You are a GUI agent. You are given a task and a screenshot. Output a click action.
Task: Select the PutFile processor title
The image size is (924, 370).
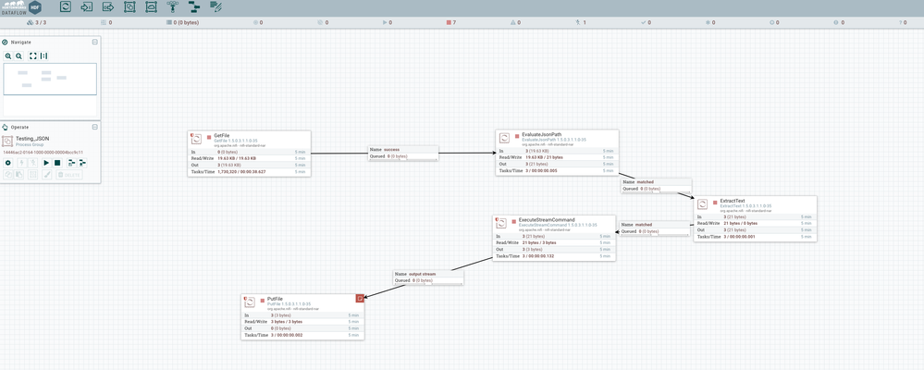[x=276, y=299]
